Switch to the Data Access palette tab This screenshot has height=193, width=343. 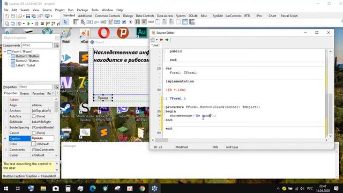click(165, 16)
